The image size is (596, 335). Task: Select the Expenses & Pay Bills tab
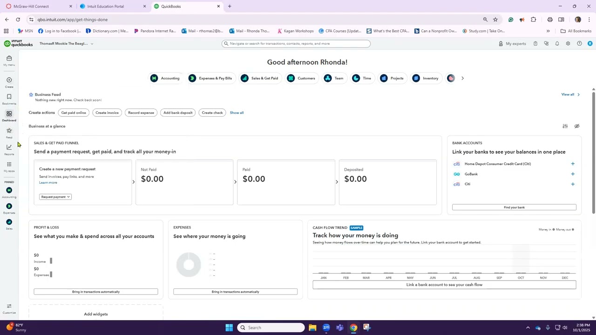coord(210,78)
